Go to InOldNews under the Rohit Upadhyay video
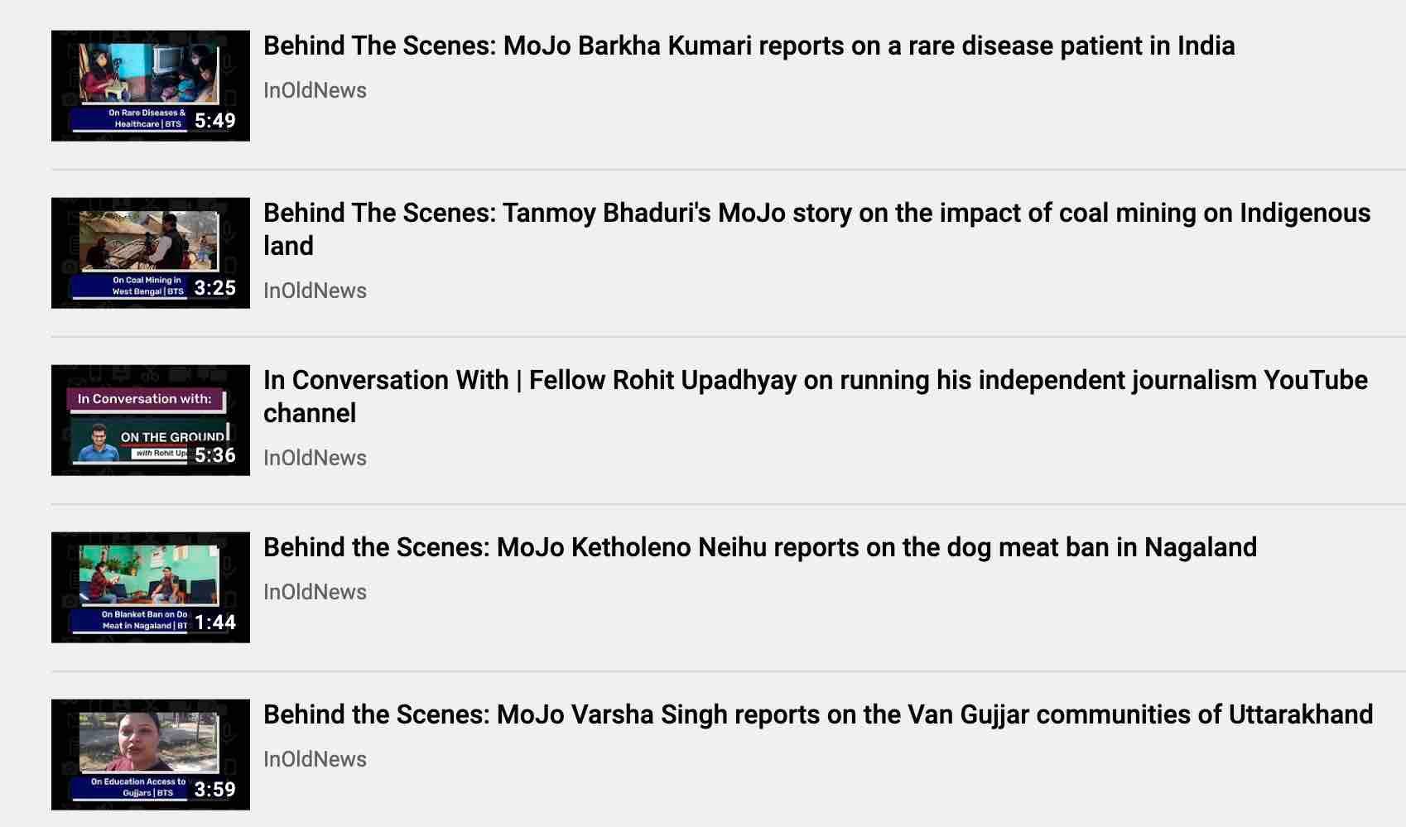1406x827 pixels. click(315, 458)
